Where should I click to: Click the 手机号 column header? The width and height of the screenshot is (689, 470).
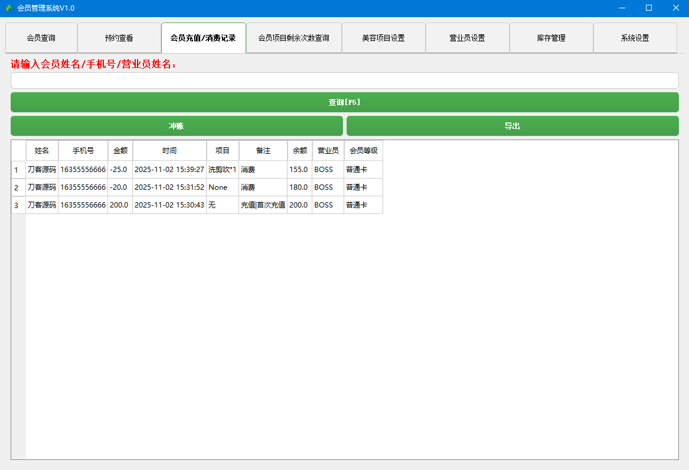(83, 150)
